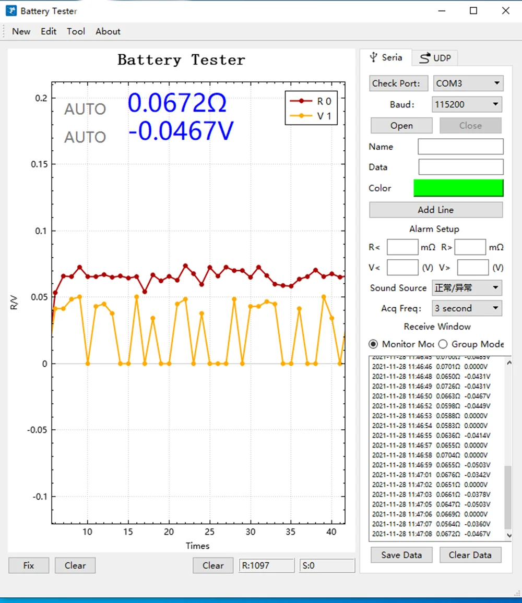Click the orange V 1 legend marker

tap(301, 116)
